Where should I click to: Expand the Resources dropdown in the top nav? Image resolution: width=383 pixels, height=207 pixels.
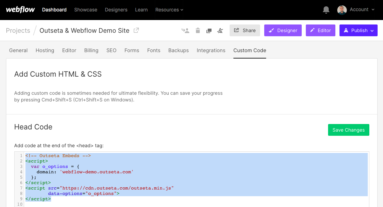pyautogui.click(x=169, y=10)
